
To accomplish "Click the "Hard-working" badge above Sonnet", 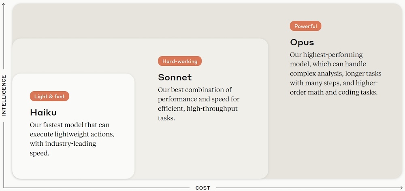I will point(180,61).
